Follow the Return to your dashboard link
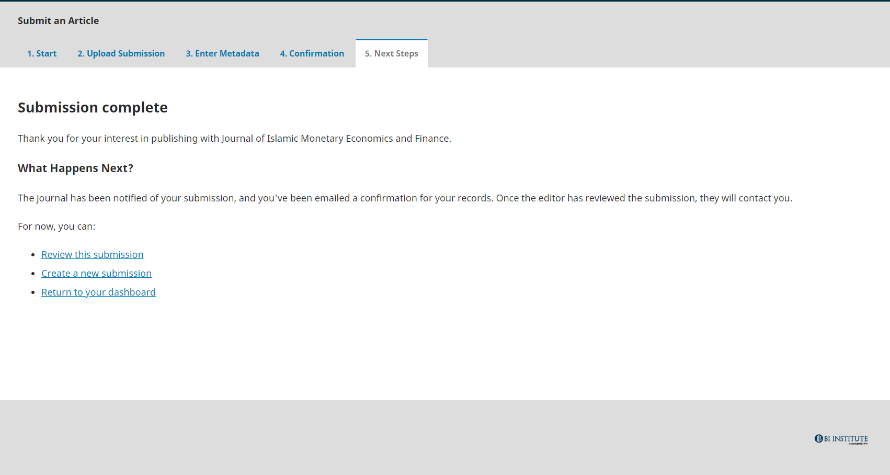Screen dimensions: 890x475 tap(98, 292)
